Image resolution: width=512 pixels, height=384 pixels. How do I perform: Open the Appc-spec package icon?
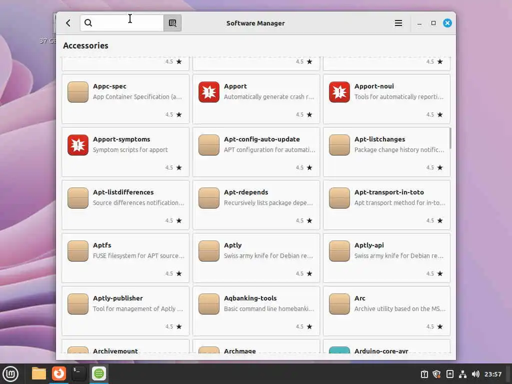click(78, 92)
